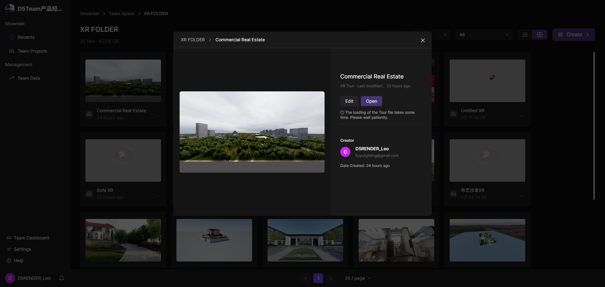Click the Commercial Real Estate card thumbnail
This screenshot has height=287, width=605.
123,81
